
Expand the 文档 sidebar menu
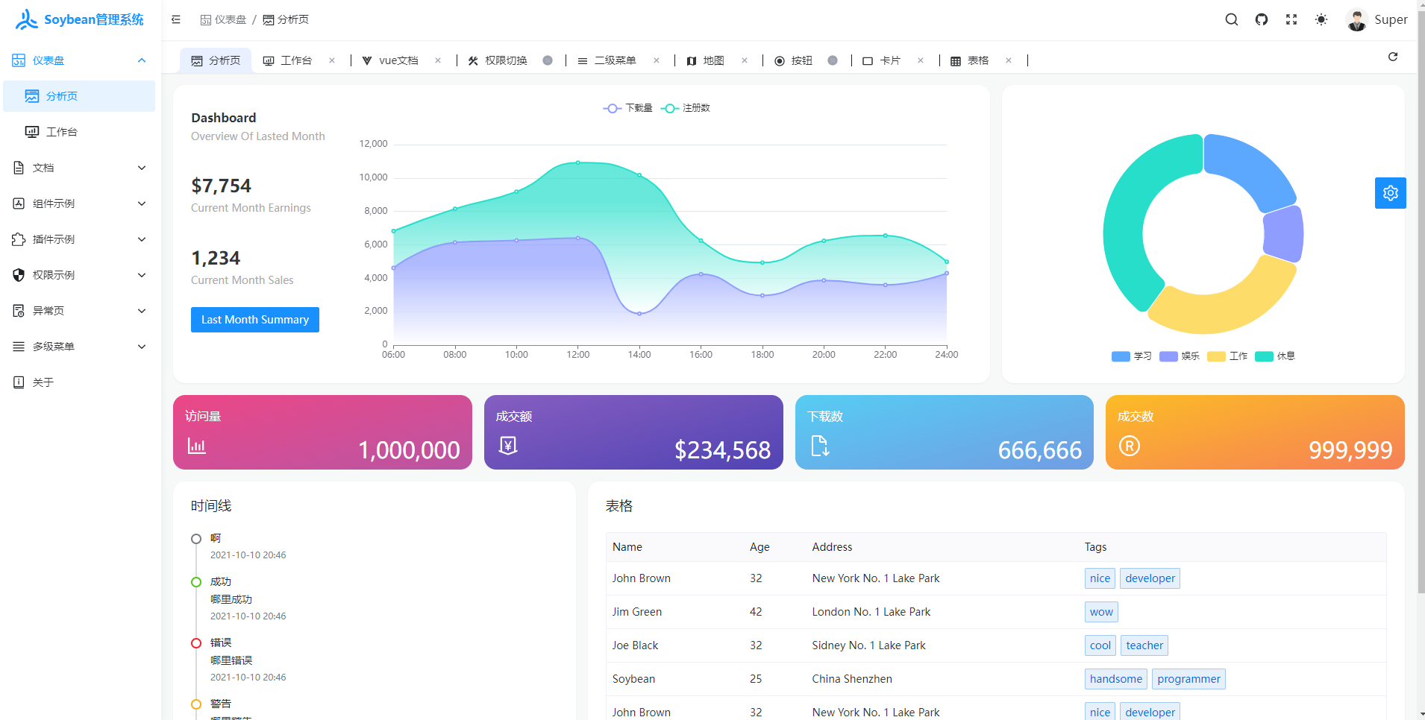point(81,168)
